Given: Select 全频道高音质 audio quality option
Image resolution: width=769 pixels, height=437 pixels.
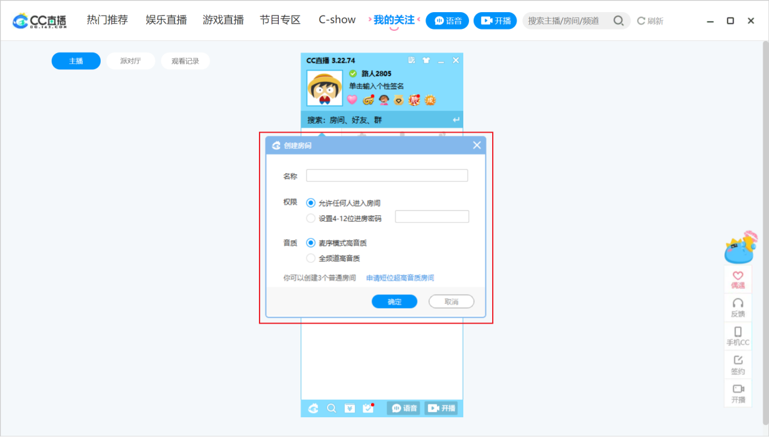Looking at the screenshot, I should (310, 258).
